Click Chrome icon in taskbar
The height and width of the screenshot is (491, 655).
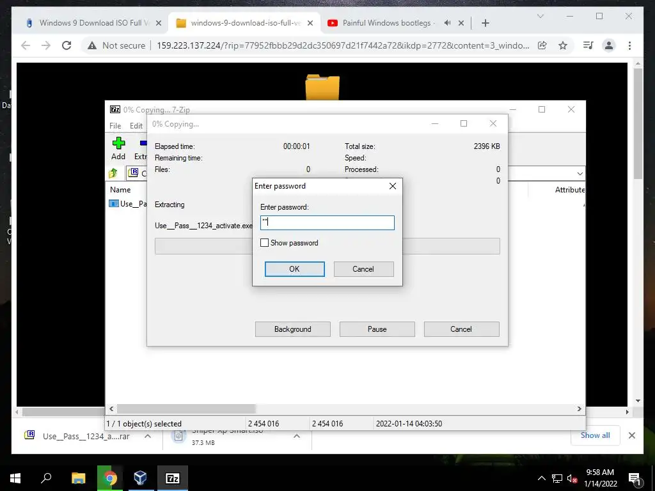[110, 478]
